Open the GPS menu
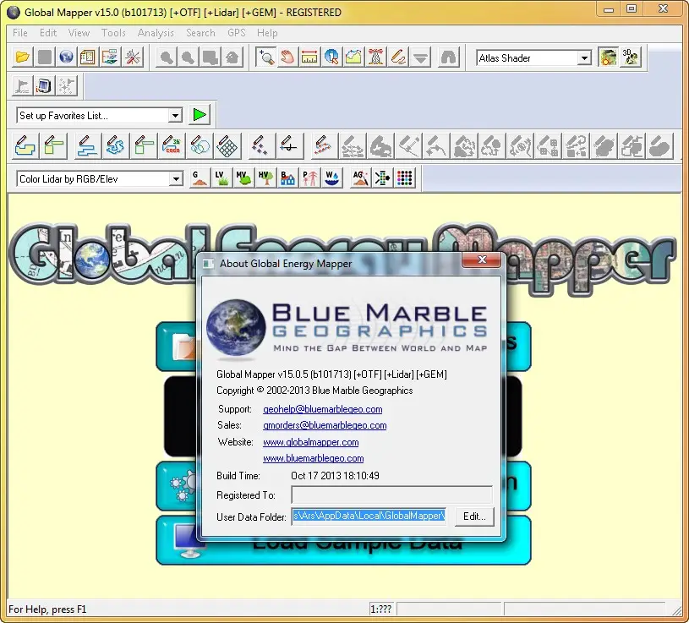This screenshot has width=689, height=623. click(237, 33)
